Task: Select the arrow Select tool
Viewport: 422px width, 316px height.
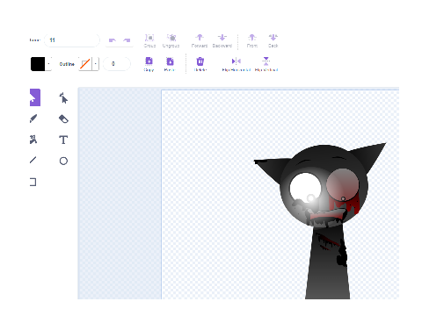Action: pyautogui.click(x=34, y=97)
